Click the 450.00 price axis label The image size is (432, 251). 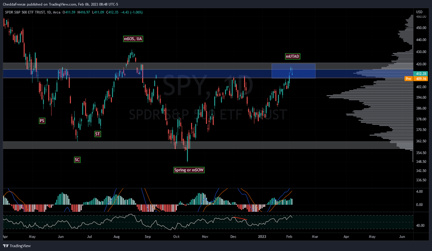[x=421, y=28]
